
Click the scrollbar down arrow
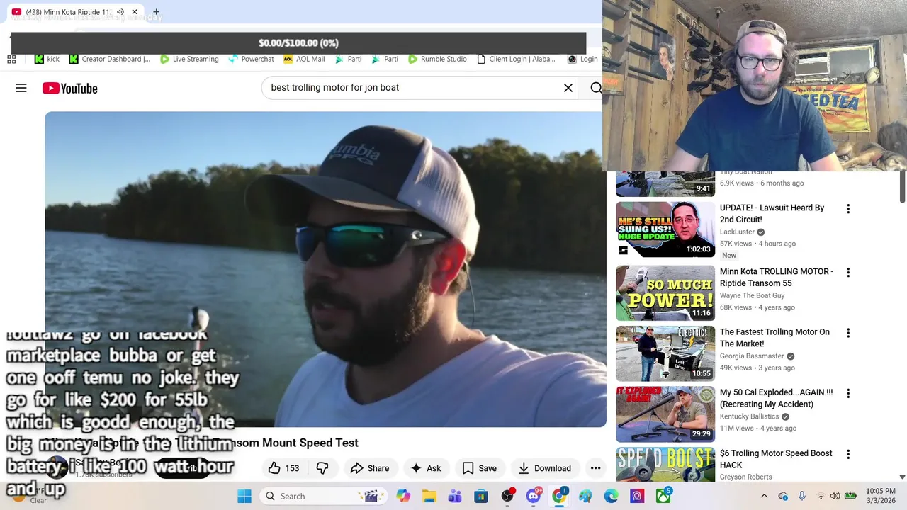(902, 477)
